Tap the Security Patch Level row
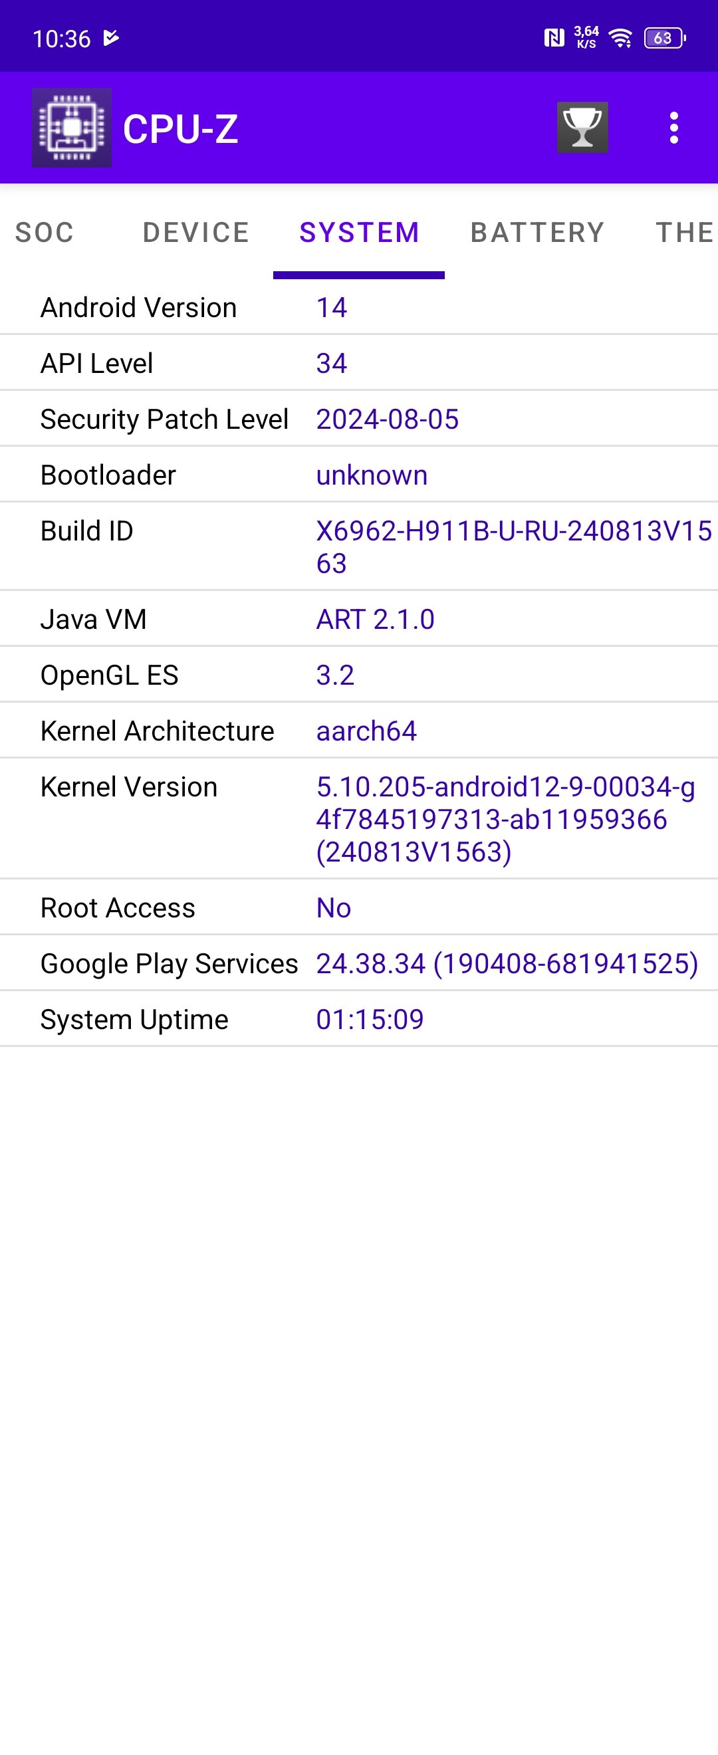The image size is (718, 1755). click(x=359, y=419)
